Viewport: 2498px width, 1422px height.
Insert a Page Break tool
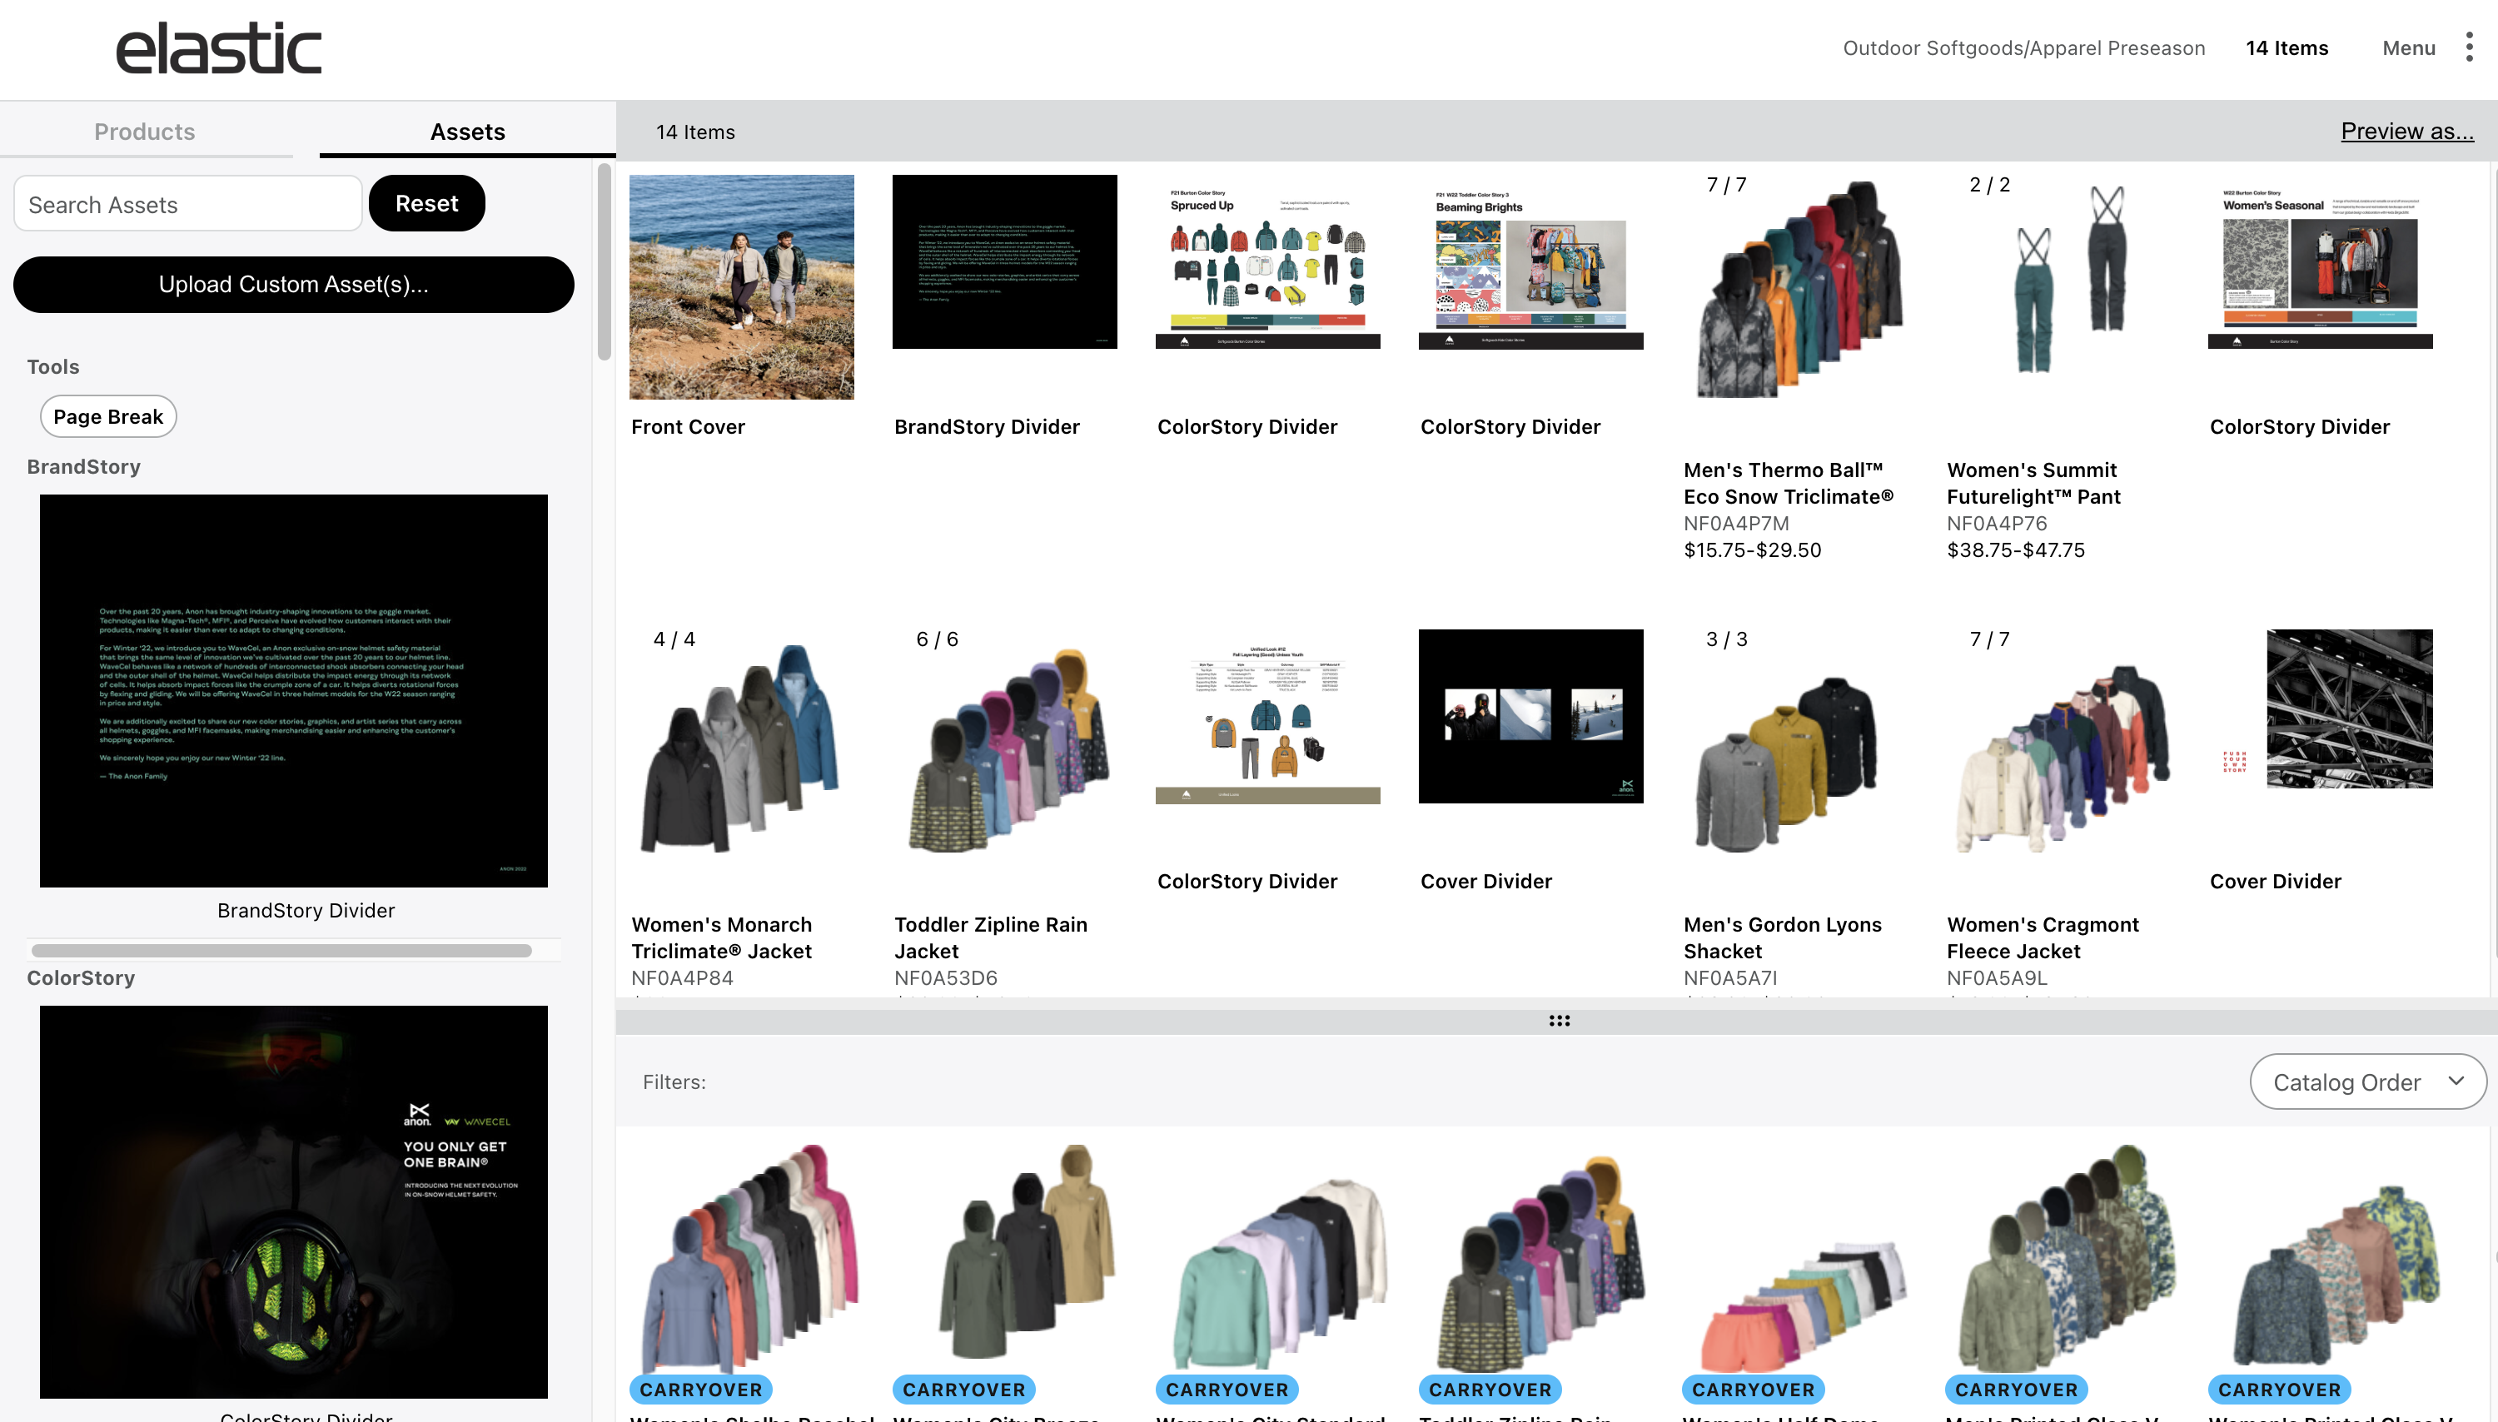point(107,416)
